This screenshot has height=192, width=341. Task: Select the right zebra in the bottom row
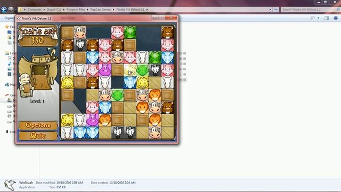pos(130,133)
